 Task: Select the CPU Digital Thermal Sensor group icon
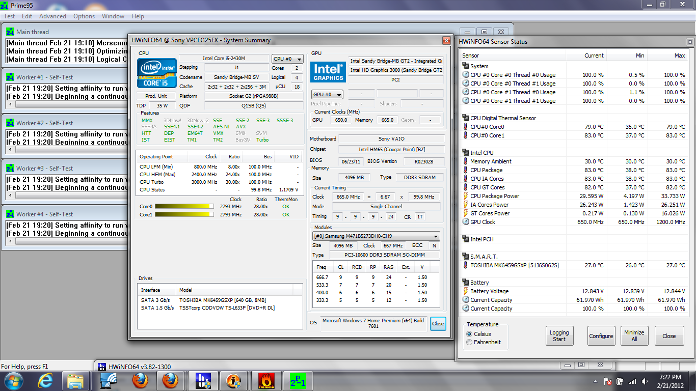466,118
